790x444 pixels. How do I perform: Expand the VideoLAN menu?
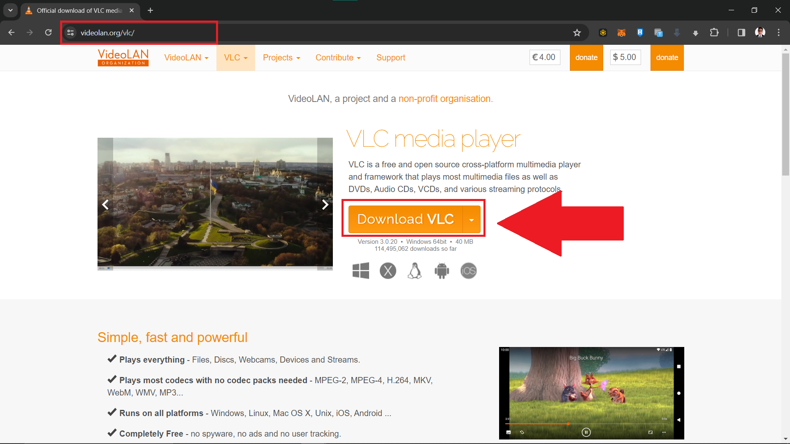coord(186,58)
